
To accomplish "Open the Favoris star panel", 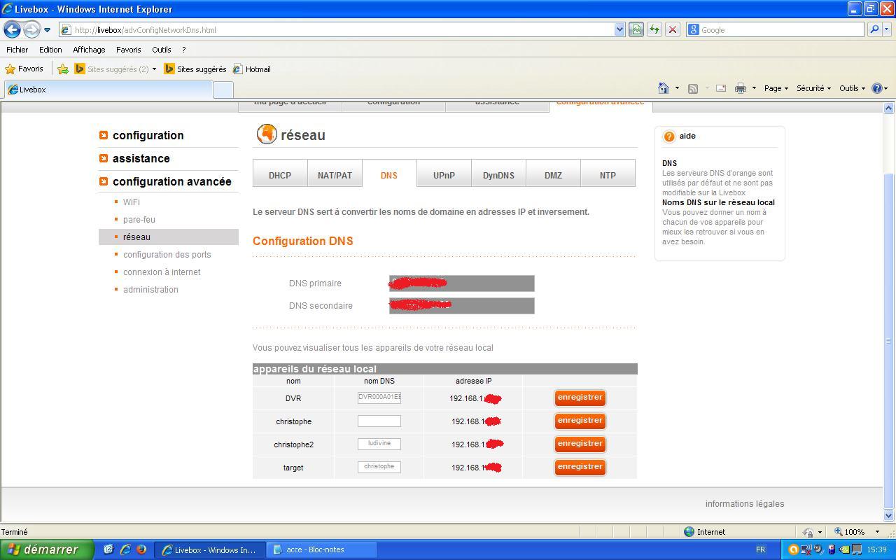I will [24, 69].
